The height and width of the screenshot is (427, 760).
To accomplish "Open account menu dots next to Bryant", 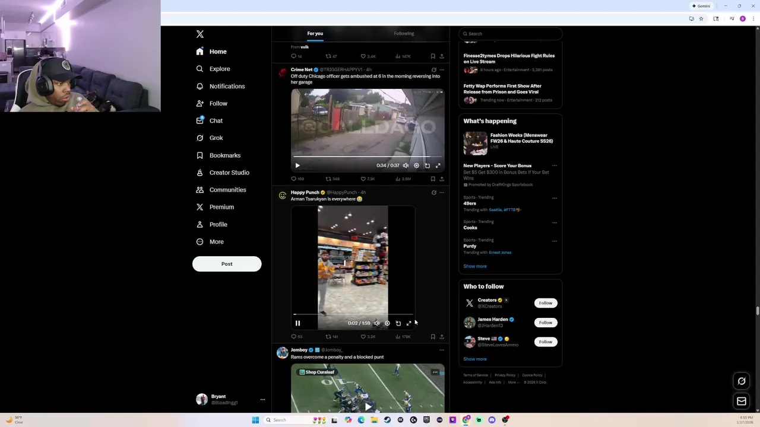I will pos(262,400).
